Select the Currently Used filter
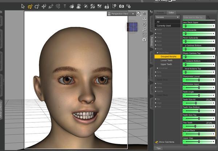 point(163,26)
